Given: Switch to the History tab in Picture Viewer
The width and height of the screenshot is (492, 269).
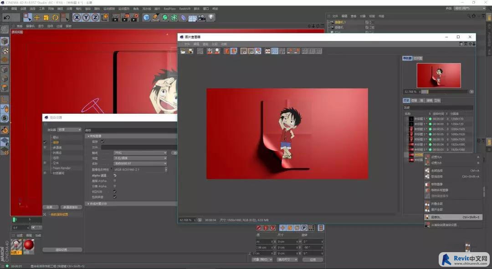Looking at the screenshot, I should pos(406,101).
